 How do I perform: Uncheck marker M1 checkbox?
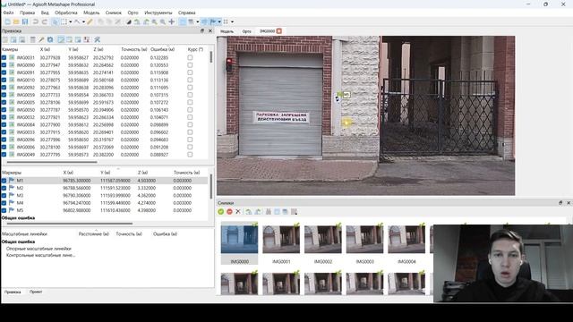tap(4, 181)
